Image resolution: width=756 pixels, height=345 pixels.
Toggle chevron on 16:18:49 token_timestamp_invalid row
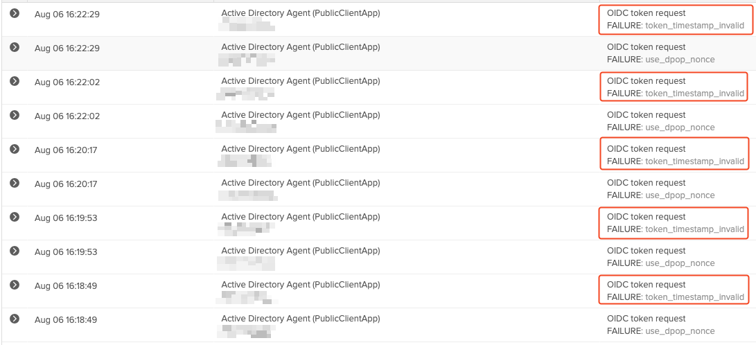click(14, 285)
